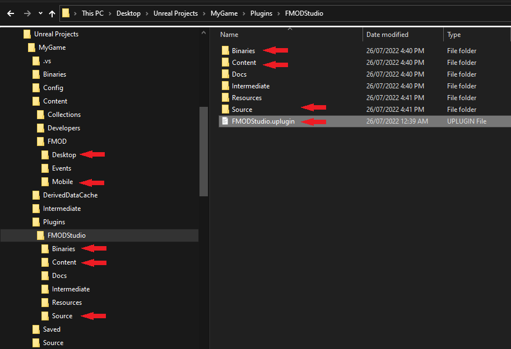The width and height of the screenshot is (511, 349).
Task: Select MyGame in navigation tree
Action: [52, 48]
